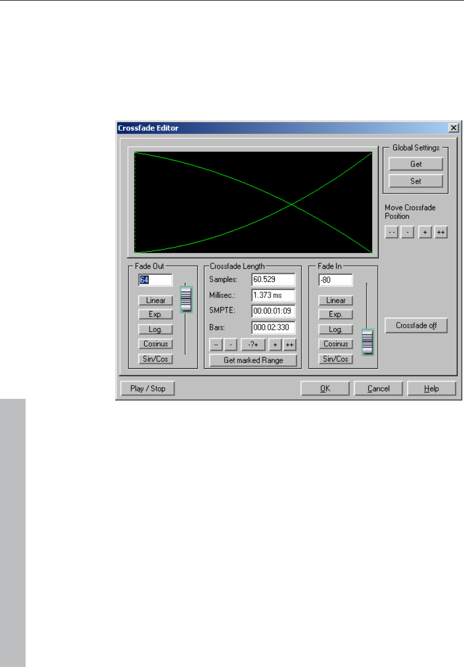
Task: Select the Fade In value field
Action: click(335, 280)
